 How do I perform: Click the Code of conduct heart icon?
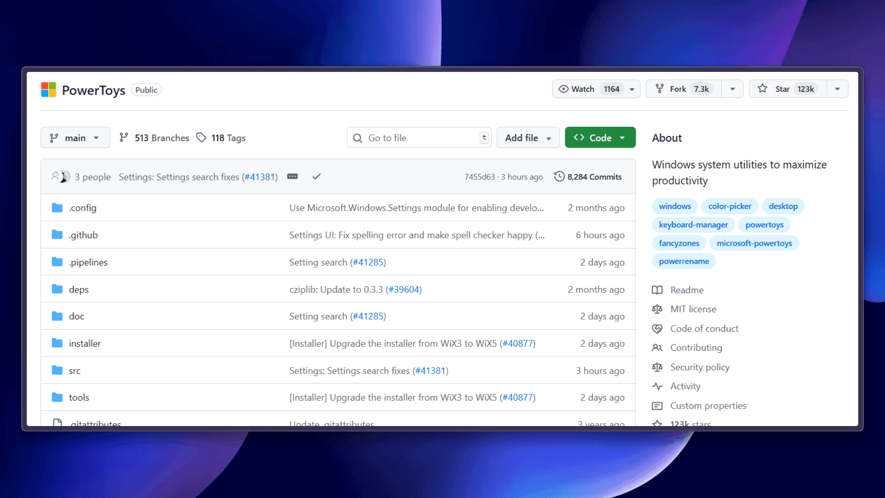[x=657, y=329]
